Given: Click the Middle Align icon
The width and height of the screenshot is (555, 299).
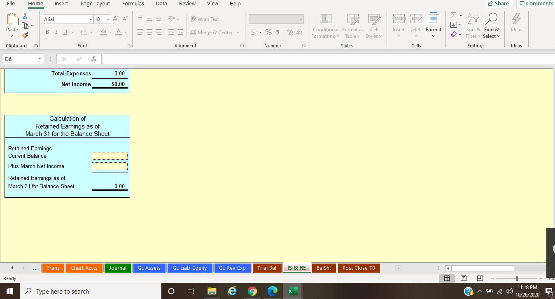Looking at the screenshot, I should [149, 19].
